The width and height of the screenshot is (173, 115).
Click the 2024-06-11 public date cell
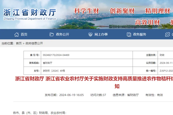pos(166,63)
